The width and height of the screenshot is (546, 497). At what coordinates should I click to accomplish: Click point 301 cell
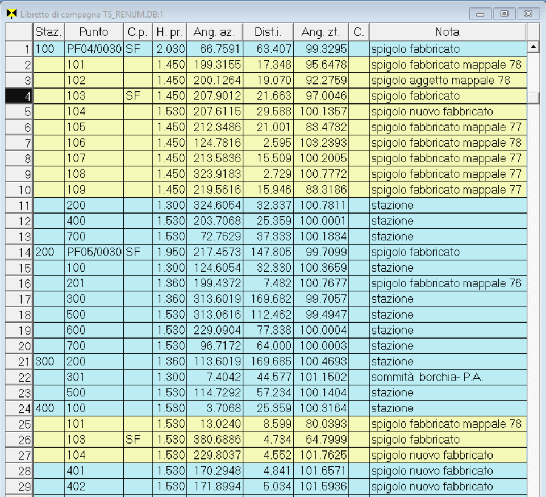tap(94, 377)
